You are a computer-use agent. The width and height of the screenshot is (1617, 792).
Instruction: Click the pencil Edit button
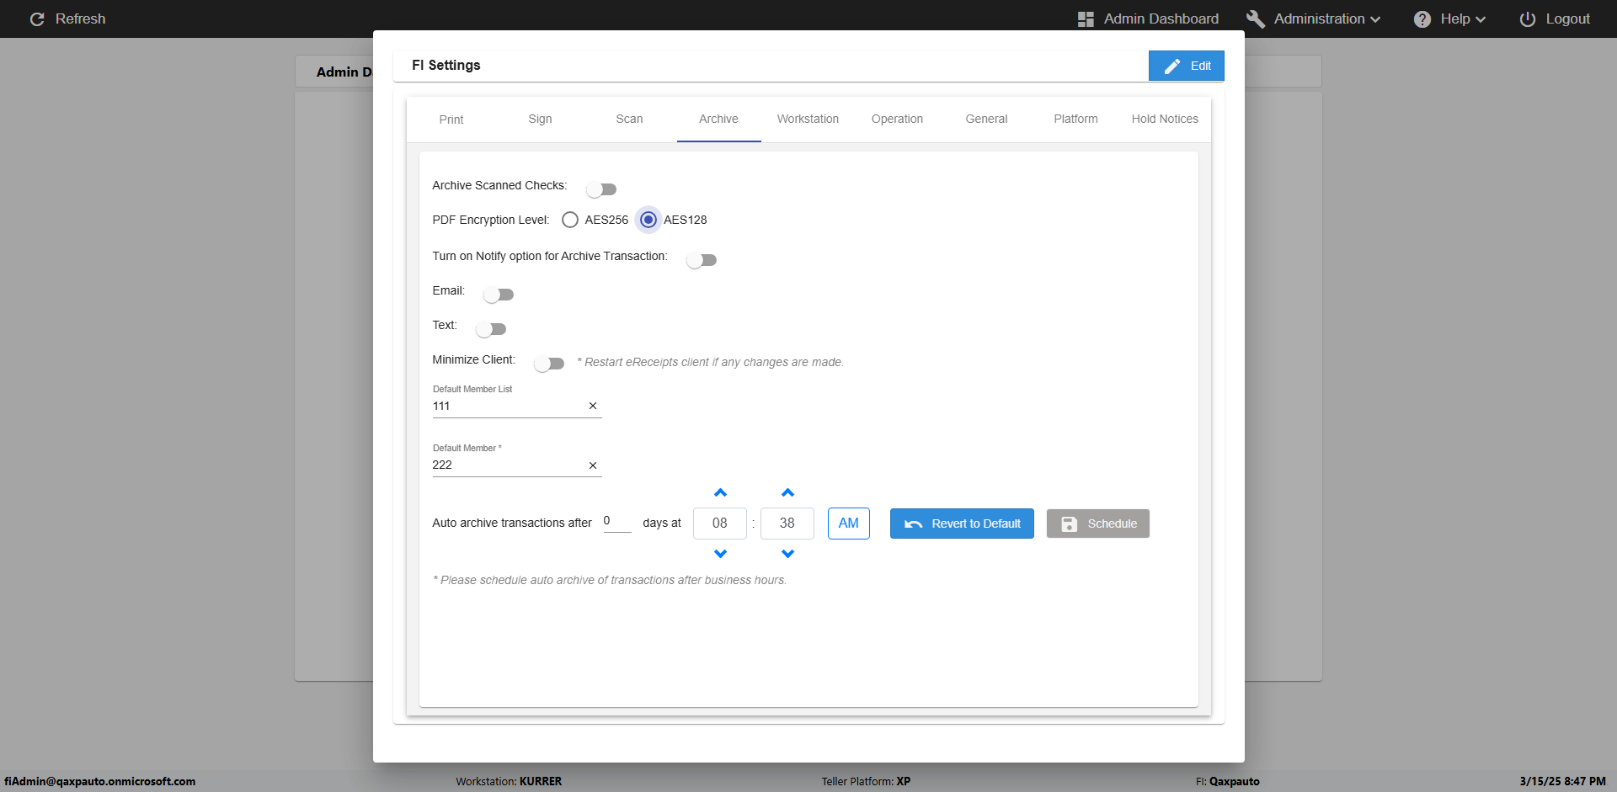(1186, 66)
